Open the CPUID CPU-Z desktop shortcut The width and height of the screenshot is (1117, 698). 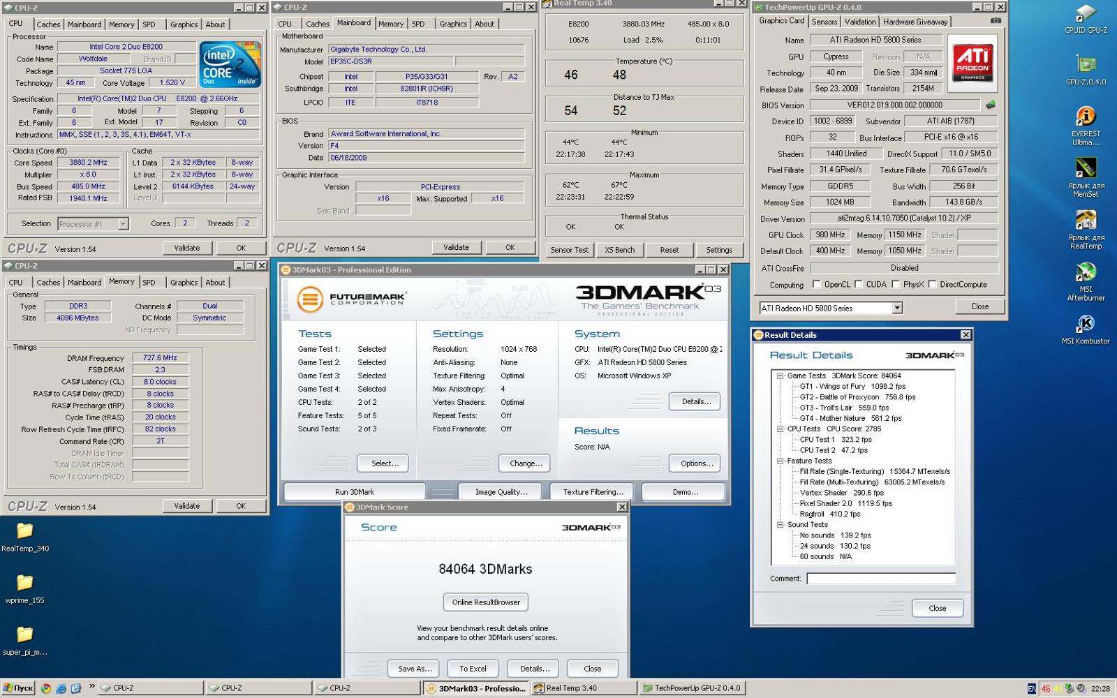click(1085, 19)
